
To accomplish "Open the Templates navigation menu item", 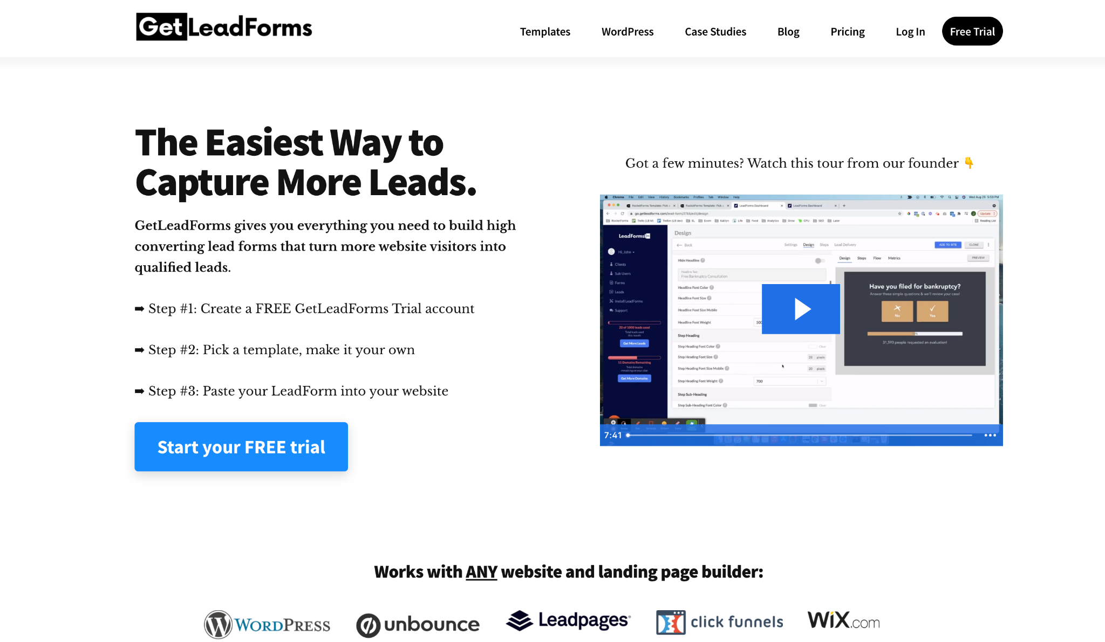I will [544, 31].
